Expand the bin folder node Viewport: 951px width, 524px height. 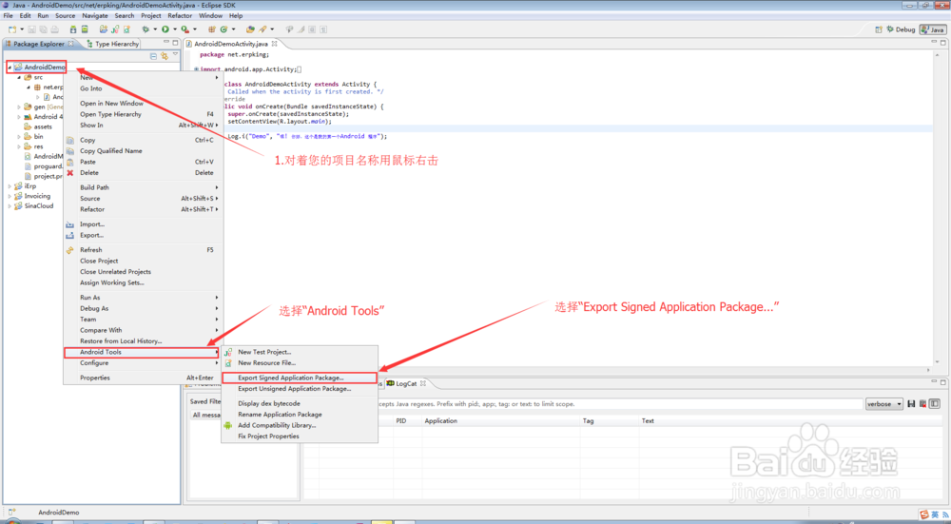click(x=19, y=136)
